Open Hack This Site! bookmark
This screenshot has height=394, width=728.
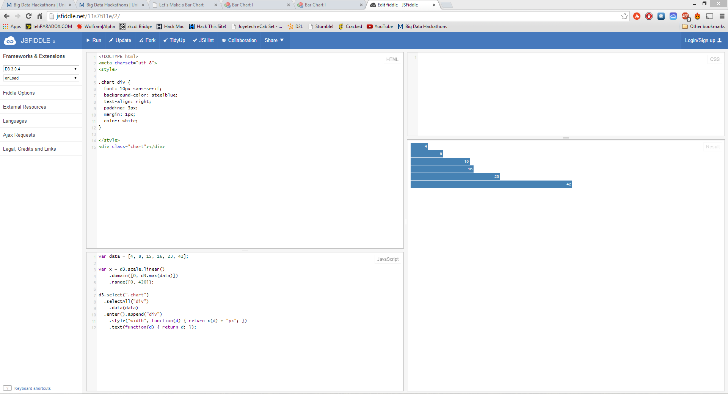(208, 26)
